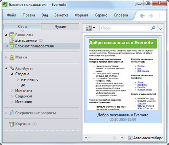Click the magnifier icon in search box
Screen dimensions: 169x145
coord(153,28)
